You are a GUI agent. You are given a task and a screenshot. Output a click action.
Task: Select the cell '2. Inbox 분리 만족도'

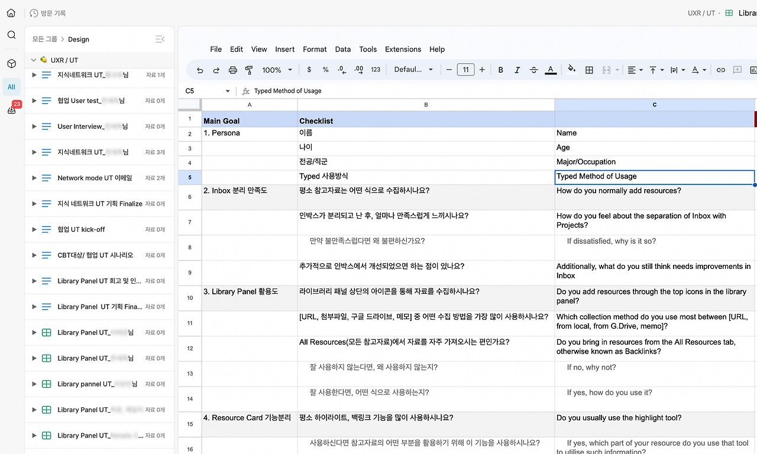point(250,197)
